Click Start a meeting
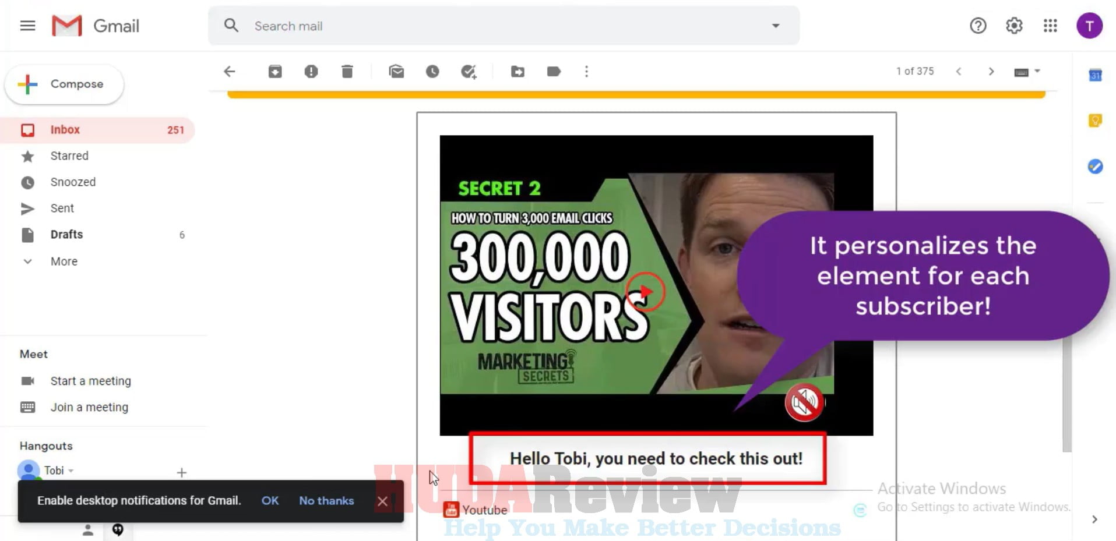Image resolution: width=1116 pixels, height=541 pixels. (90, 381)
